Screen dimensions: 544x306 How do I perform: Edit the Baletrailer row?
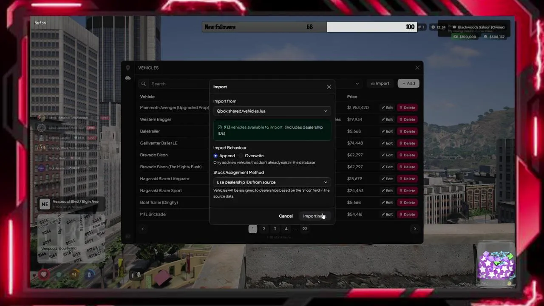click(387, 131)
